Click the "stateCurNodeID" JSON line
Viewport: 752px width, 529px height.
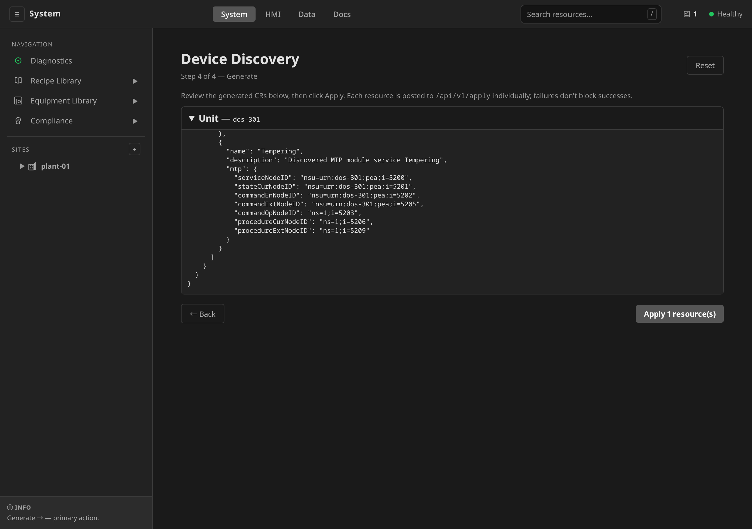click(325, 187)
